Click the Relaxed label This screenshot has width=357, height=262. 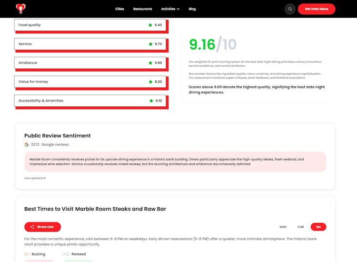(79, 254)
